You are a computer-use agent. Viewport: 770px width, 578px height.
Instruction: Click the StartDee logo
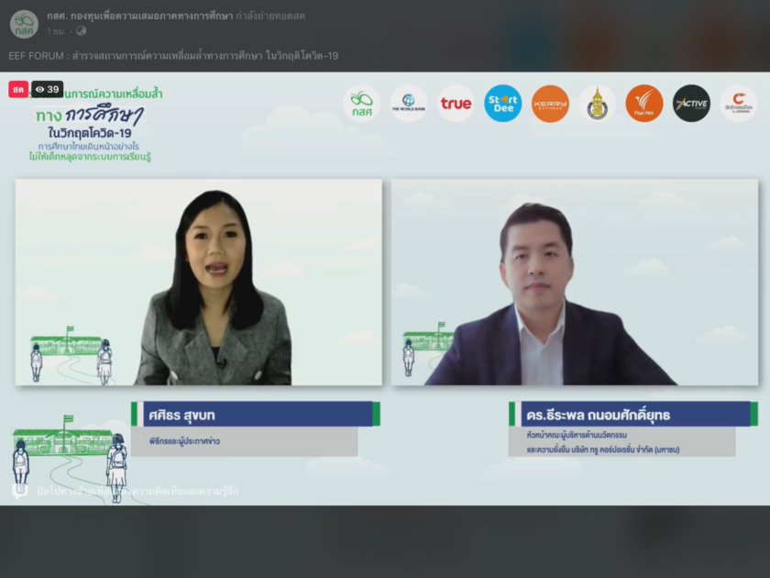[x=502, y=104]
